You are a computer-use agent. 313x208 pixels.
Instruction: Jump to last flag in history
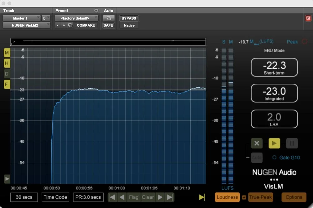tap(170, 197)
